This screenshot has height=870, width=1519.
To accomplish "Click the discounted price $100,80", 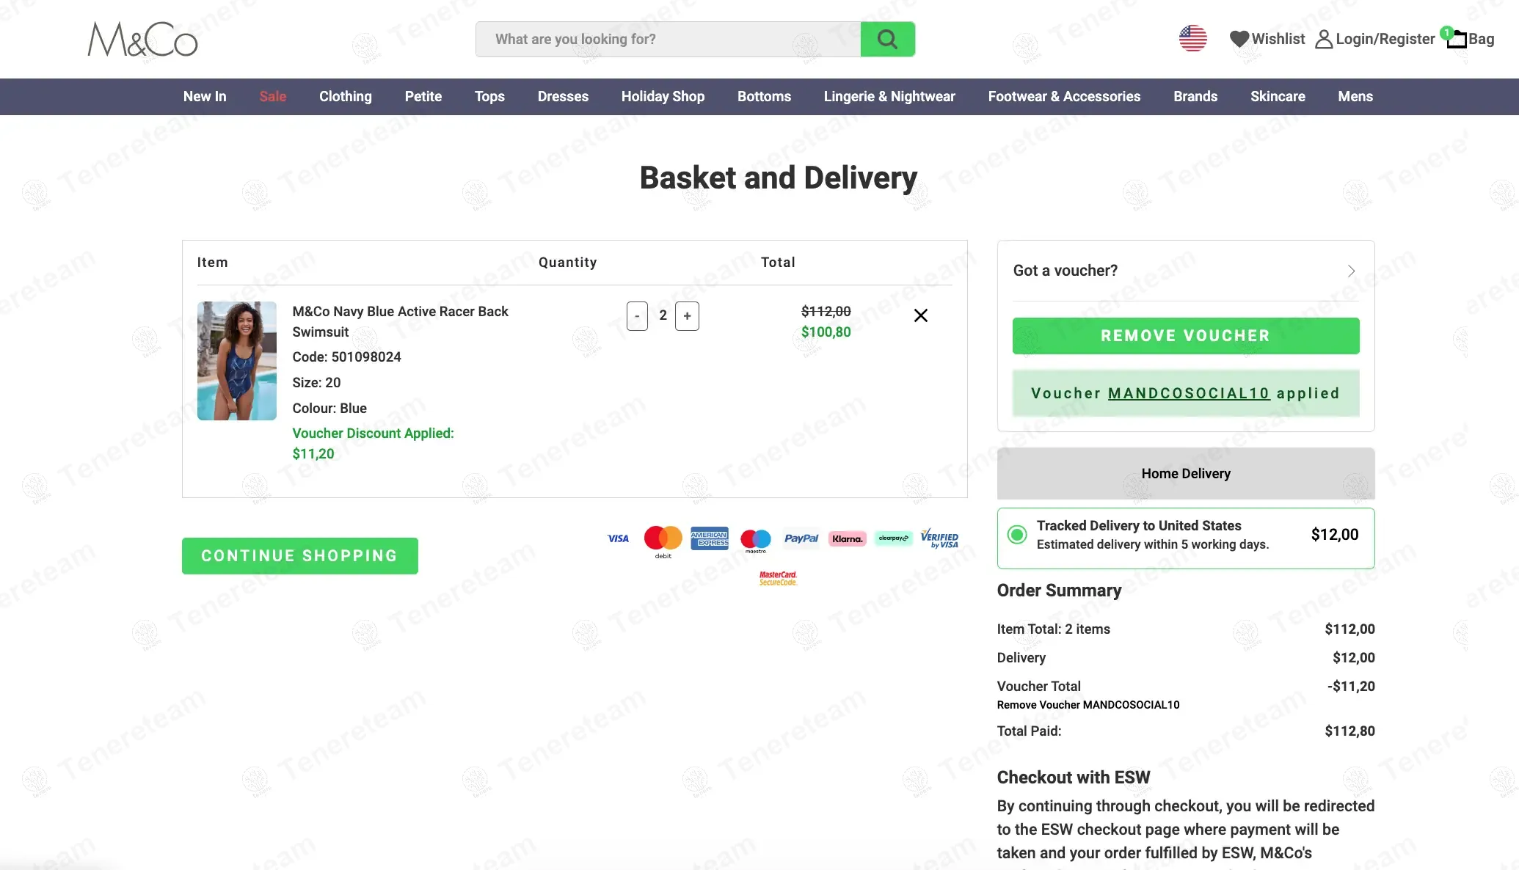I will click(x=826, y=332).
